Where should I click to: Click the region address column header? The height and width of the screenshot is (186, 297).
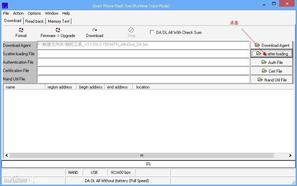point(60,87)
